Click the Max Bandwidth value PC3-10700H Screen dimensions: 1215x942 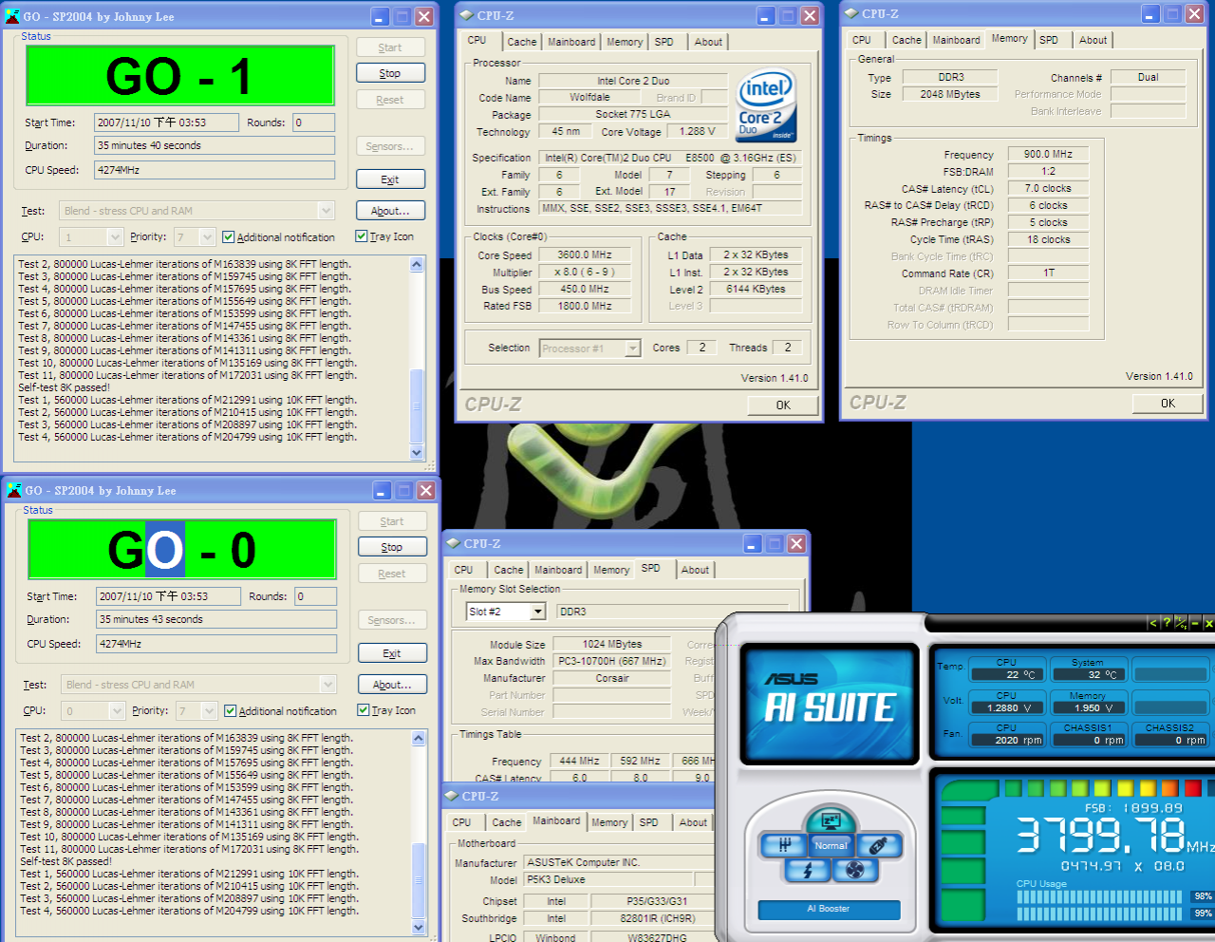click(612, 661)
